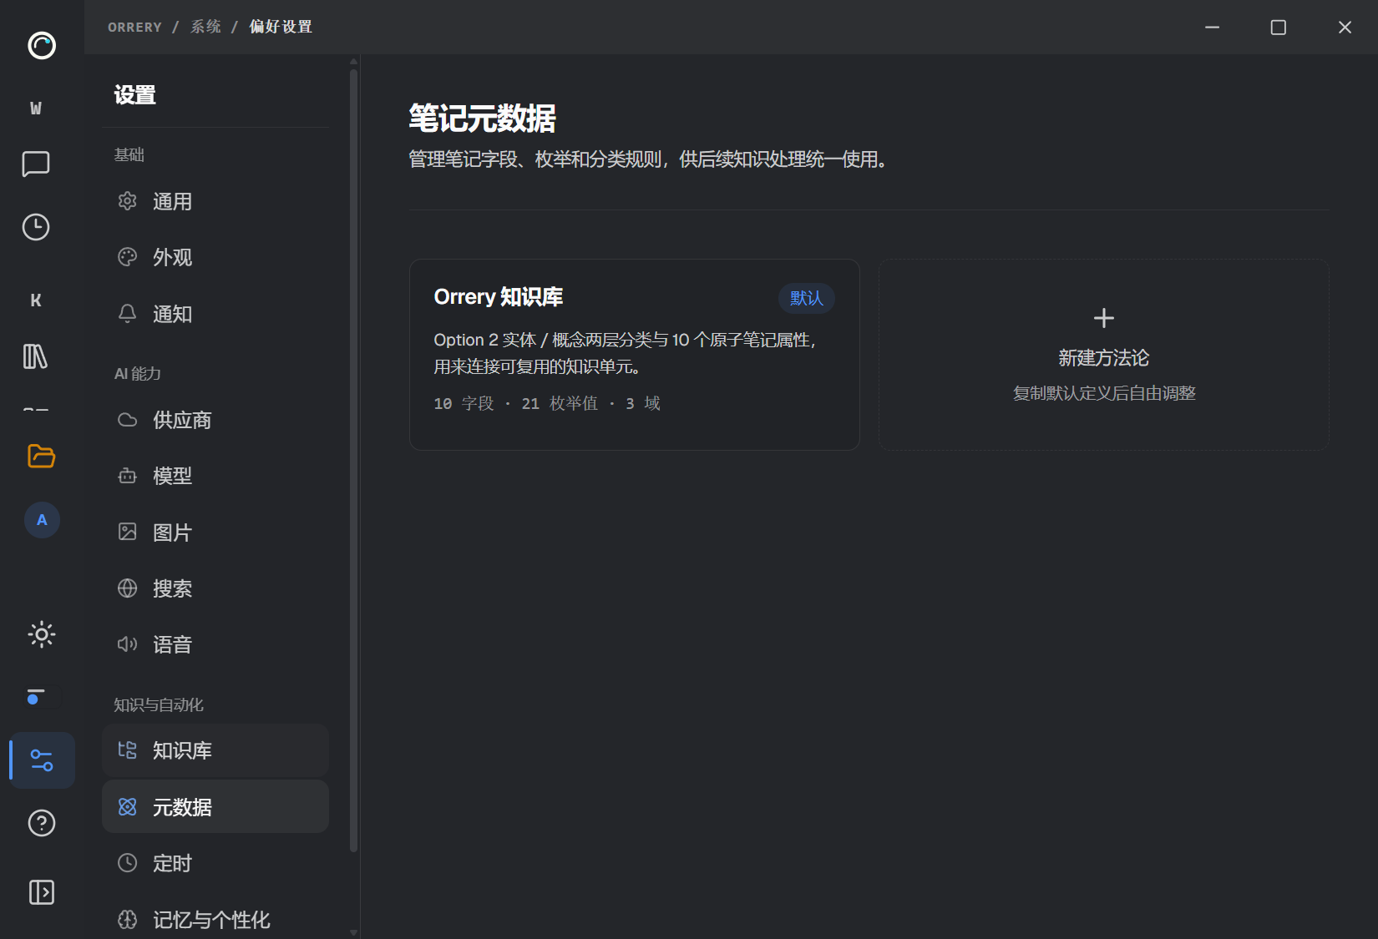
Task: Select 元数据 metadata settings item
Action: pyautogui.click(x=215, y=807)
